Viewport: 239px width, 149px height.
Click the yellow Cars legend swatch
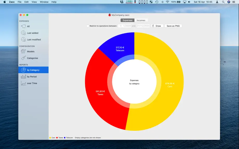(50, 138)
